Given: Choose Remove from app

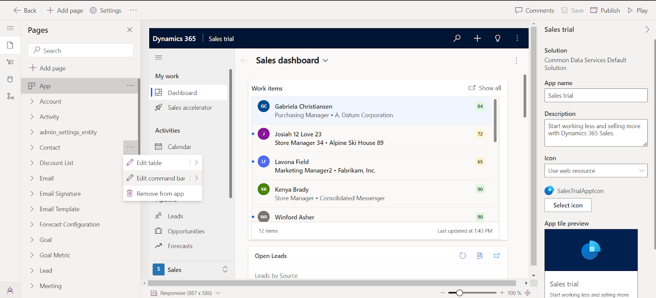Looking at the screenshot, I should 162,194.
